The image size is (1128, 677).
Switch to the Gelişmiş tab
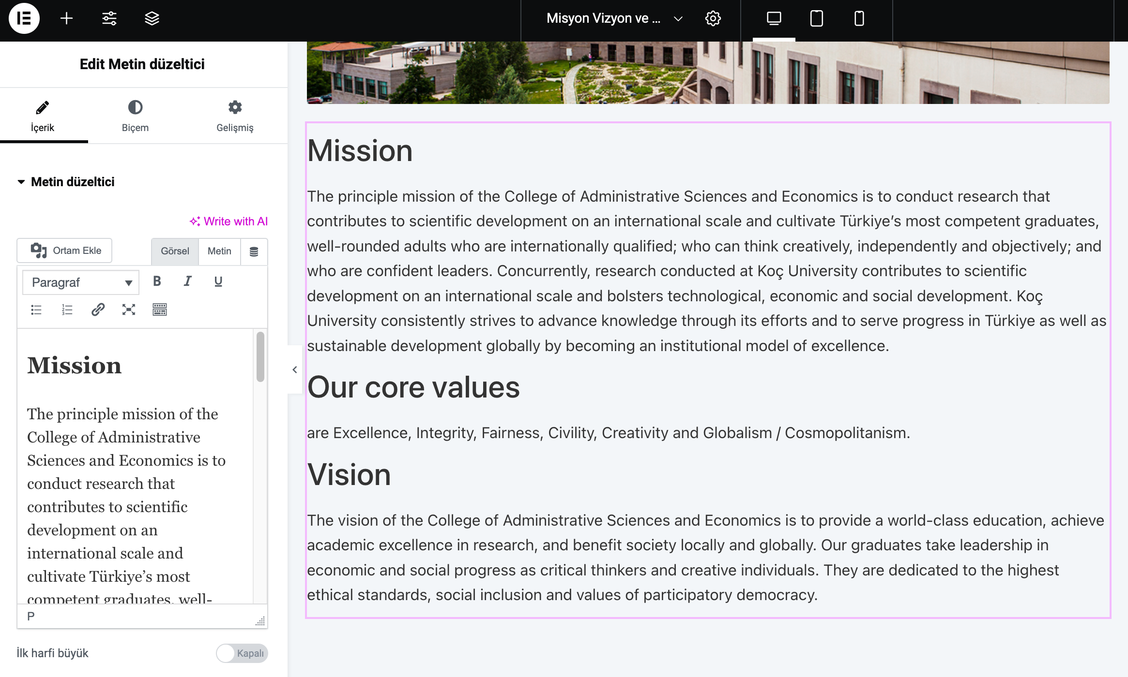pyautogui.click(x=235, y=116)
